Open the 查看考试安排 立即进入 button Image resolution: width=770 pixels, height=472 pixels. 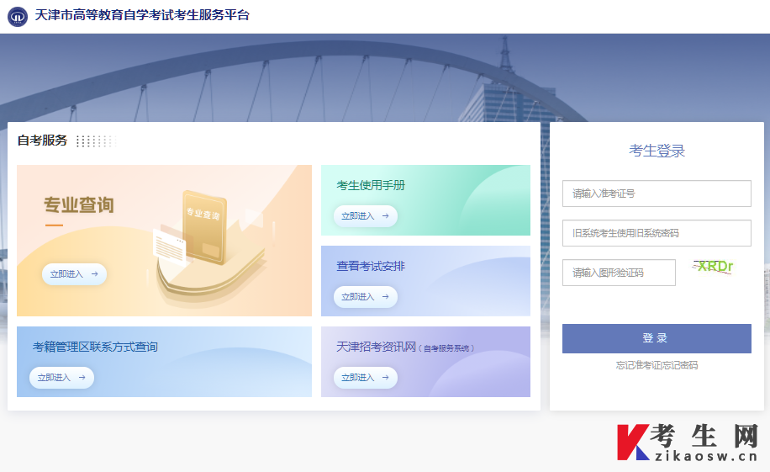366,297
